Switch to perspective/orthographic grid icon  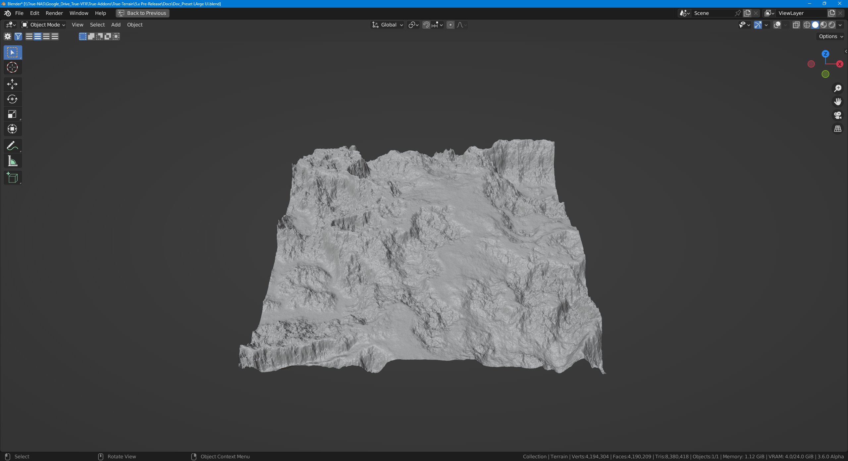click(838, 129)
